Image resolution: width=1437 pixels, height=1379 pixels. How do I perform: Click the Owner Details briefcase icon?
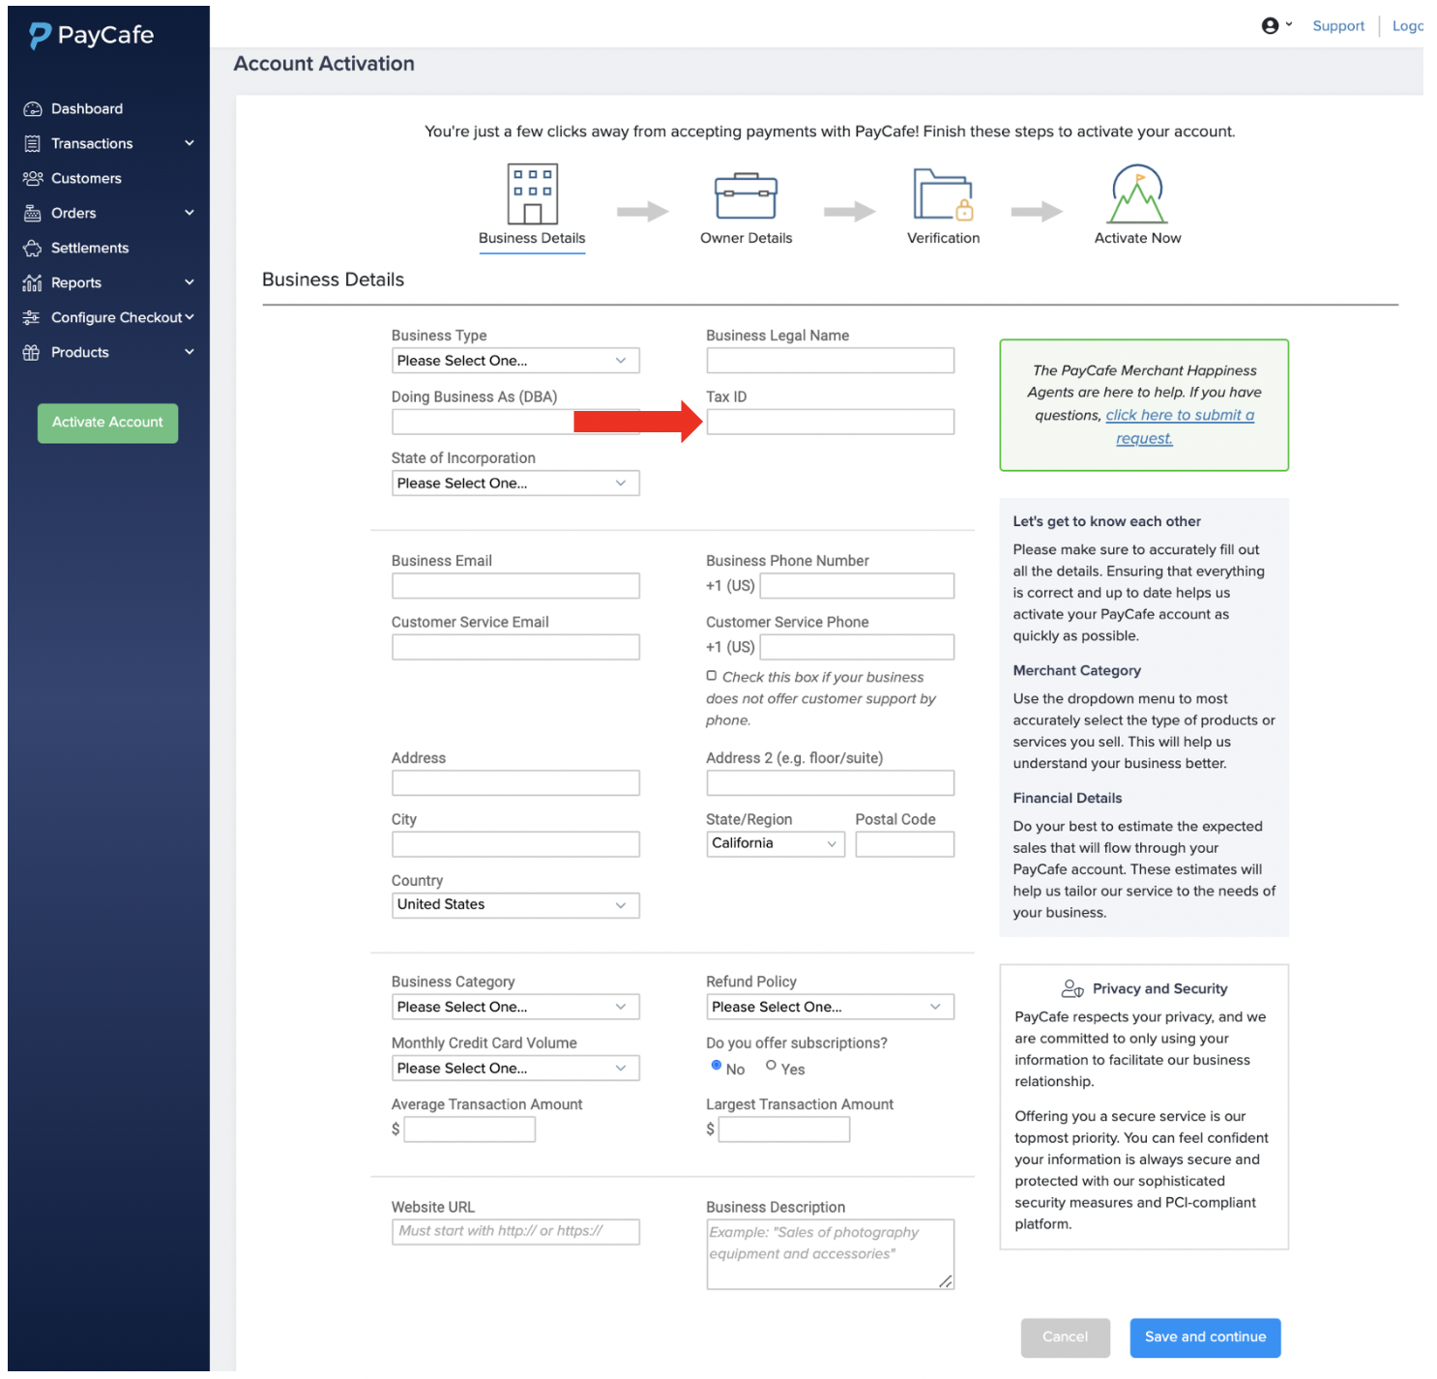point(746,196)
